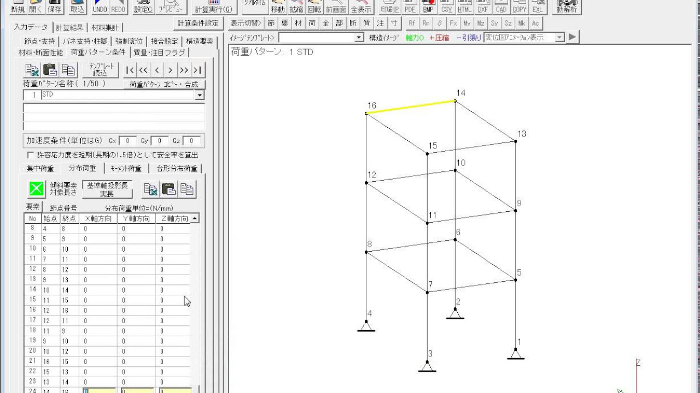The image size is (700, 393).
Task: Open the 変位図アニメーション表示 dropdown
Action: click(x=559, y=37)
